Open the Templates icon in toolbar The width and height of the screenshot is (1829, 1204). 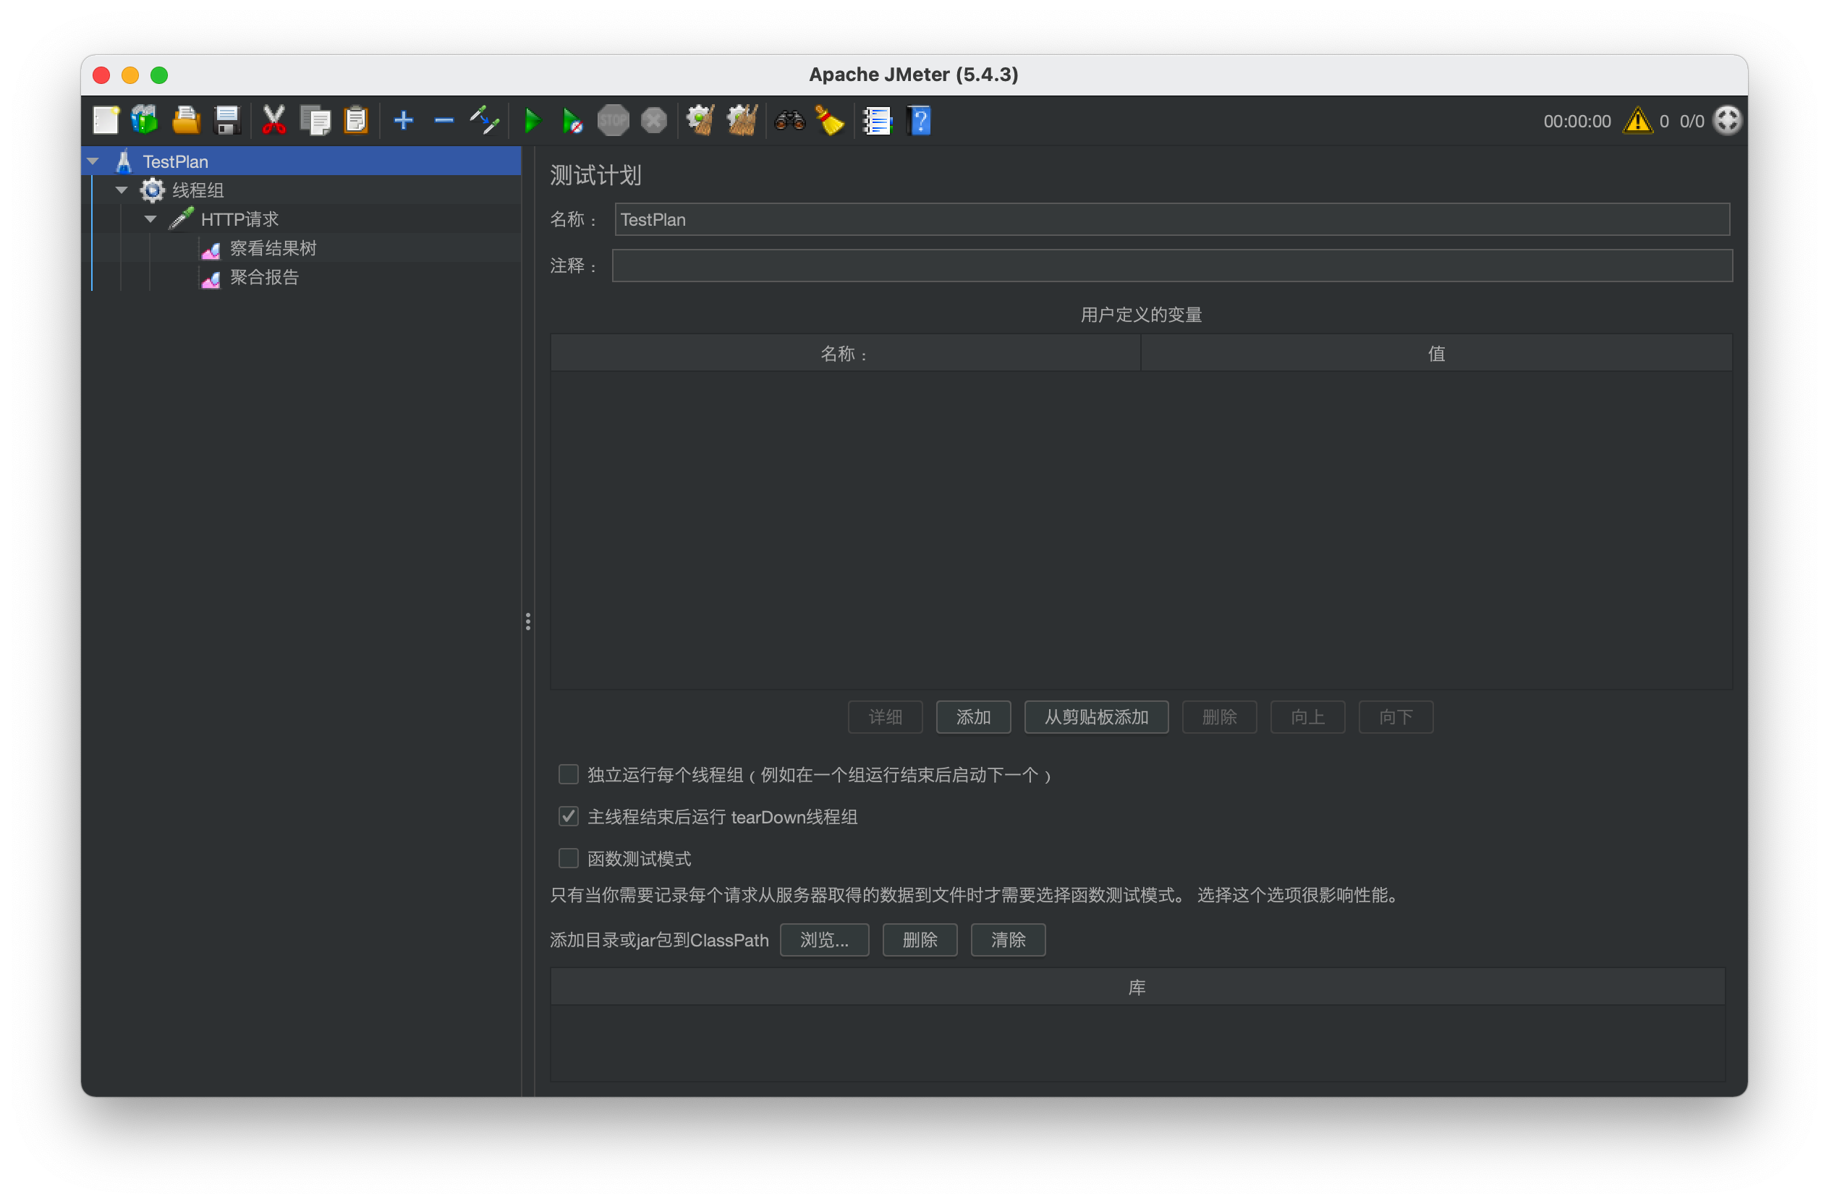click(145, 121)
